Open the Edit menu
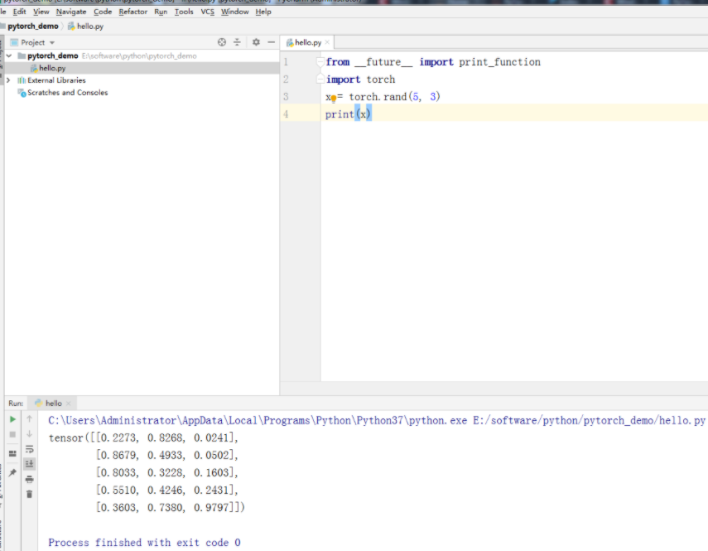This screenshot has height=551, width=708. pyautogui.click(x=19, y=12)
